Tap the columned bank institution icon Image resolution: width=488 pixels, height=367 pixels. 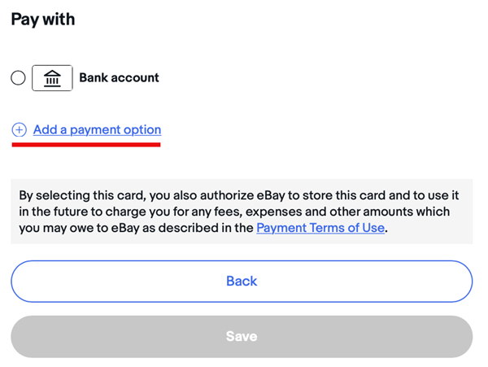coord(52,78)
